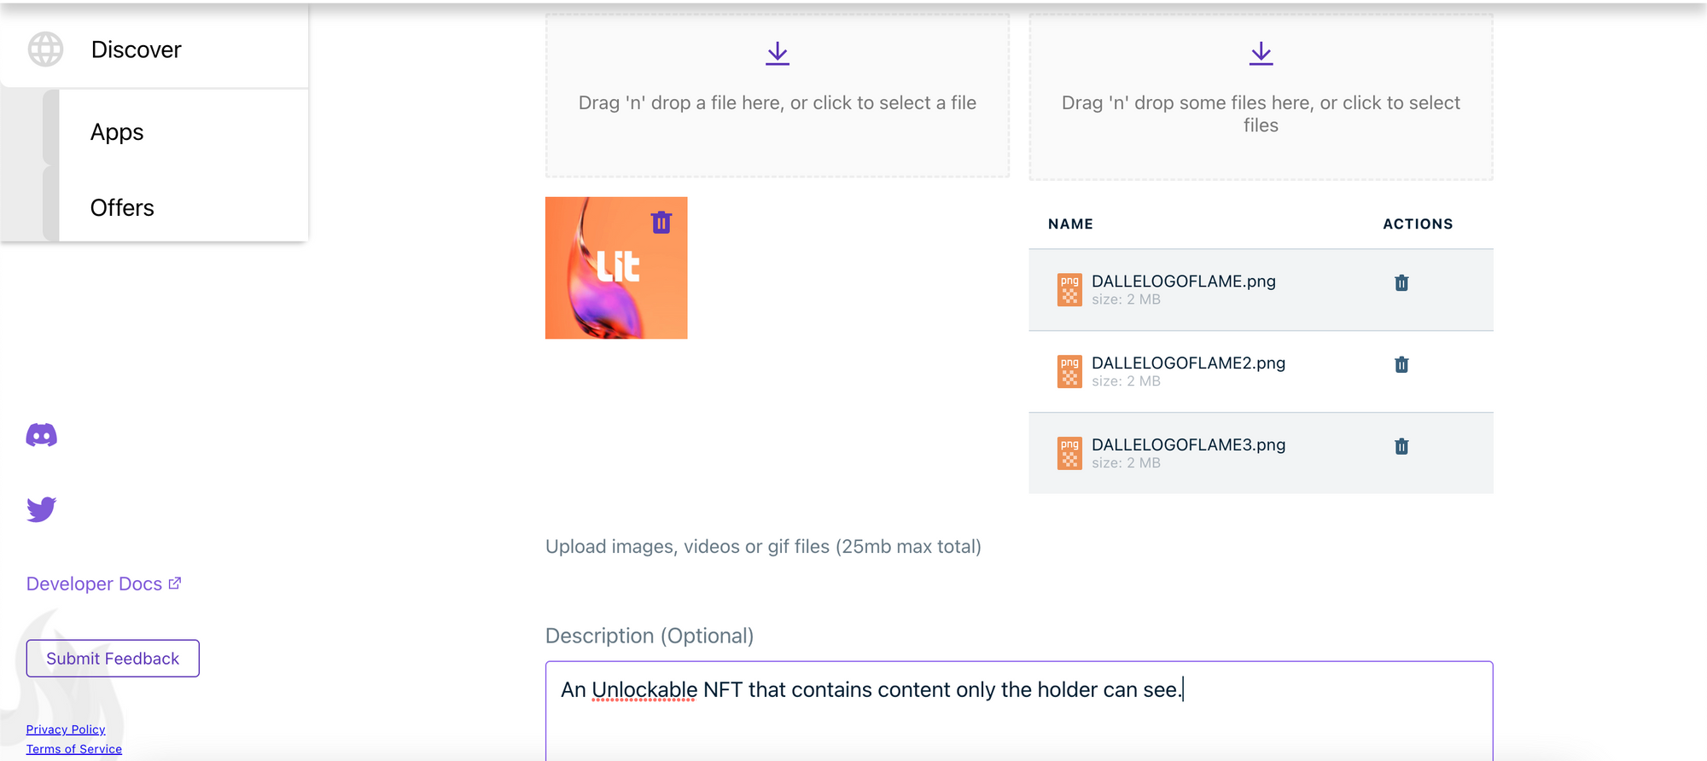Select the Lit flame image thumbnail
1707x761 pixels.
pos(616,268)
